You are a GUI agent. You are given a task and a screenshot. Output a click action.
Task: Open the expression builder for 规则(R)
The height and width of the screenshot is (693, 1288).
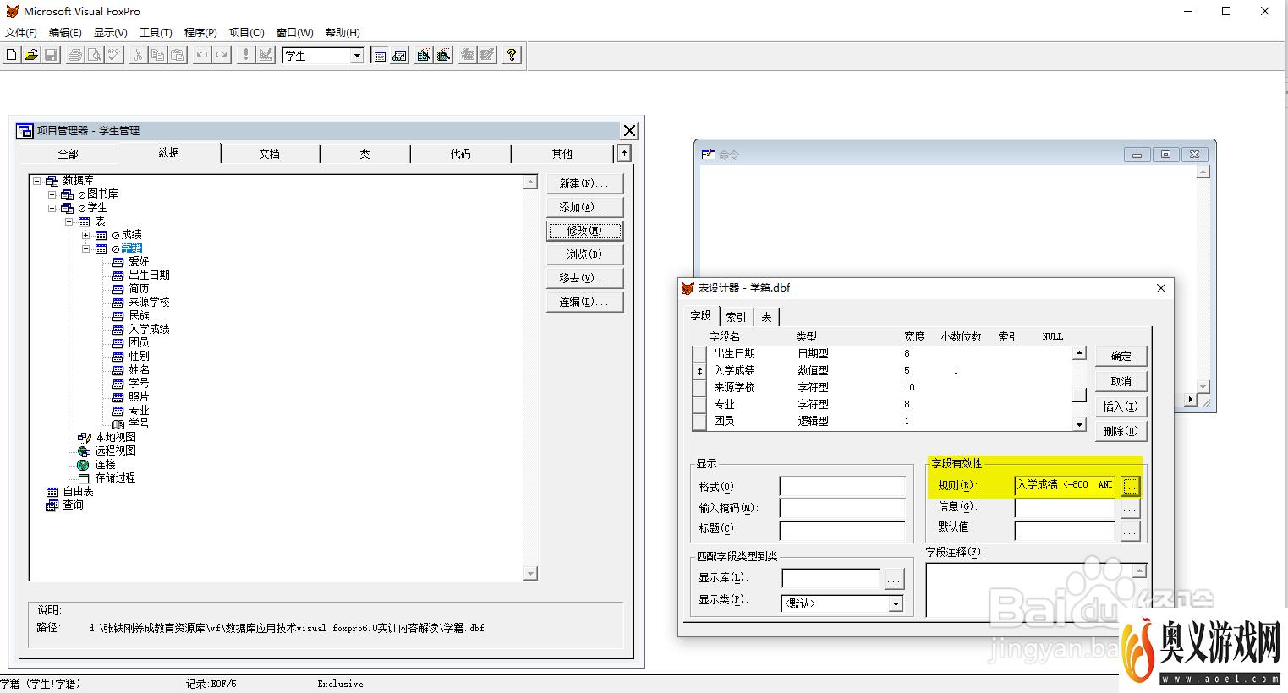click(1131, 486)
